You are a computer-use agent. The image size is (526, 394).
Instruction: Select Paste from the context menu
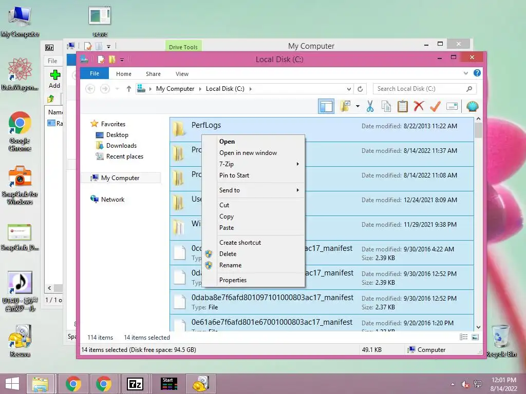click(x=253, y=227)
